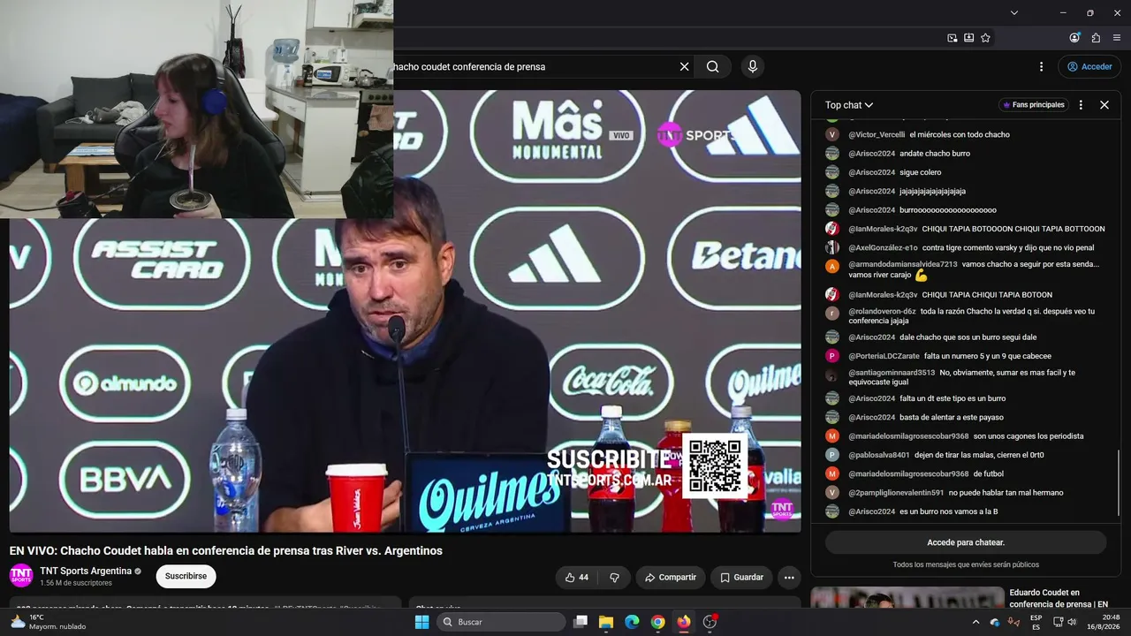Image resolution: width=1131 pixels, height=636 pixels.
Task: Click @santiagominnaard3513 username in chat
Action: [x=892, y=373]
